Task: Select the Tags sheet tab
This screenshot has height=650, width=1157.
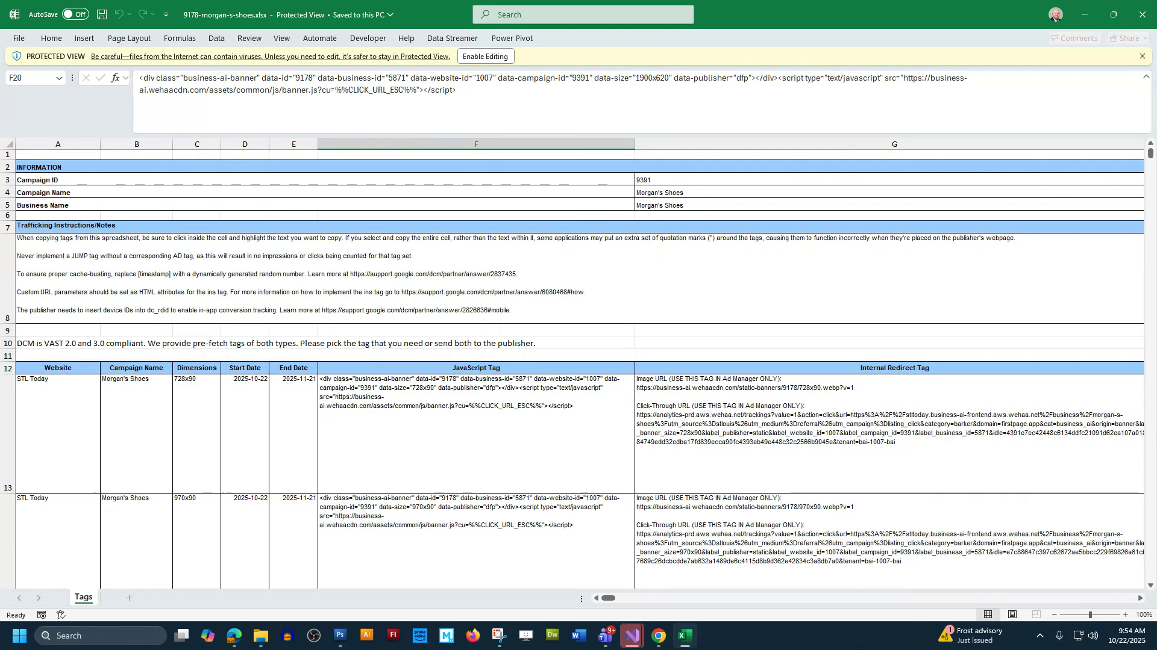Action: 84,597
